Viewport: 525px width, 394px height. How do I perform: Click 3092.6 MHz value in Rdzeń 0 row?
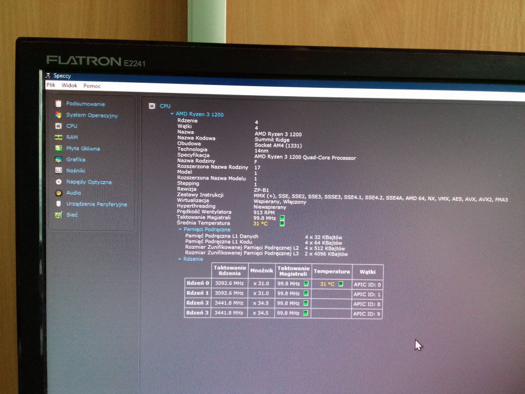229,283
